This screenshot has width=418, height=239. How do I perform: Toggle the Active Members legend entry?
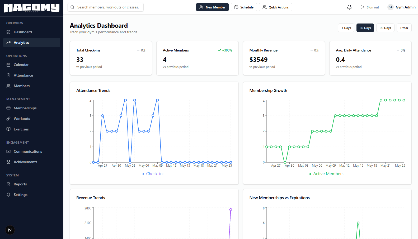(326, 174)
